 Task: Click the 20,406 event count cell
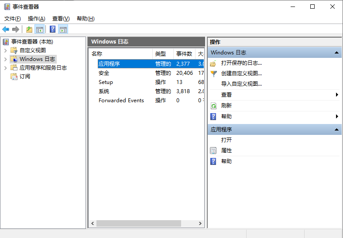[x=185, y=73]
